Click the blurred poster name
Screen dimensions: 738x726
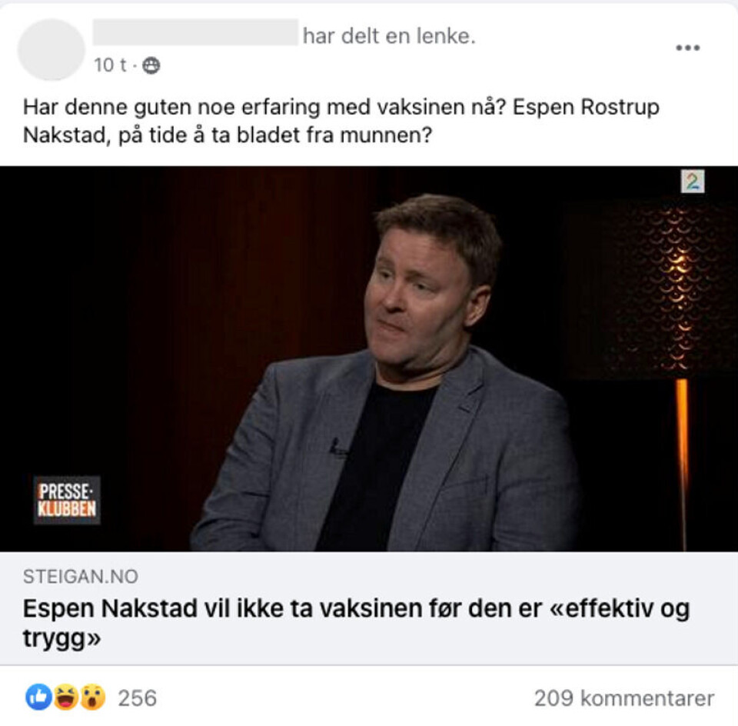coord(195,32)
